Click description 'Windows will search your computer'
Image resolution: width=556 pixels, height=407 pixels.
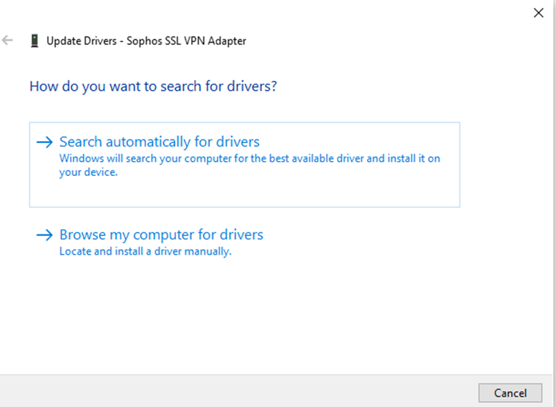pos(250,165)
